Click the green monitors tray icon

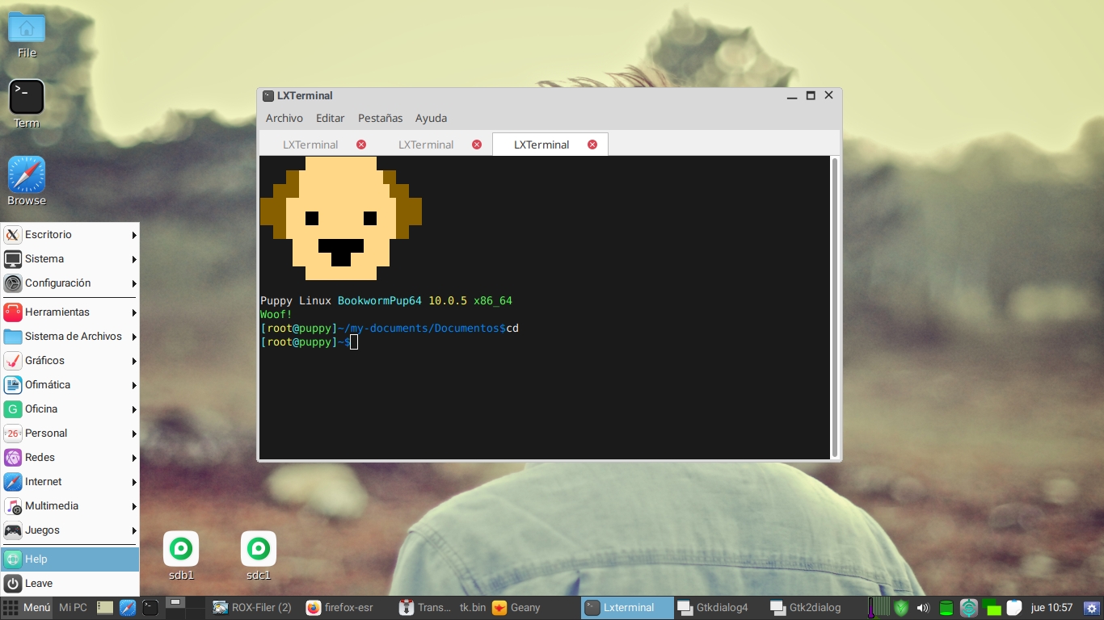tap(992, 608)
